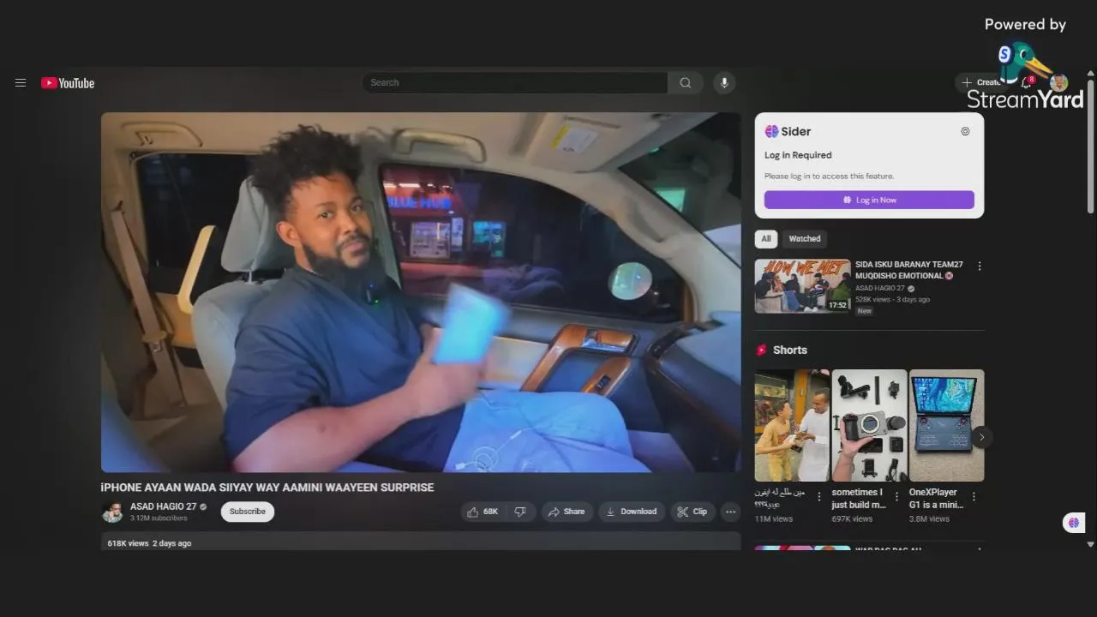Open more actions three-dot menu below video
1097x617 pixels.
point(730,512)
